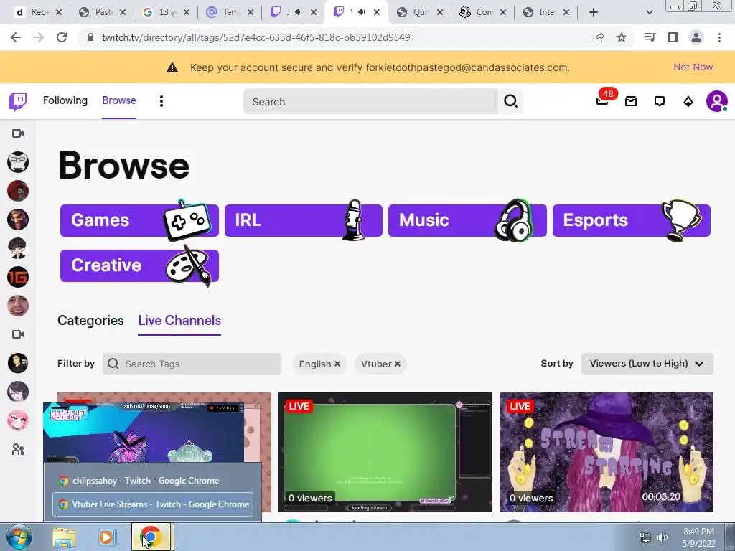Open the Esports category button
This screenshot has width=735, height=551.
pos(632,220)
